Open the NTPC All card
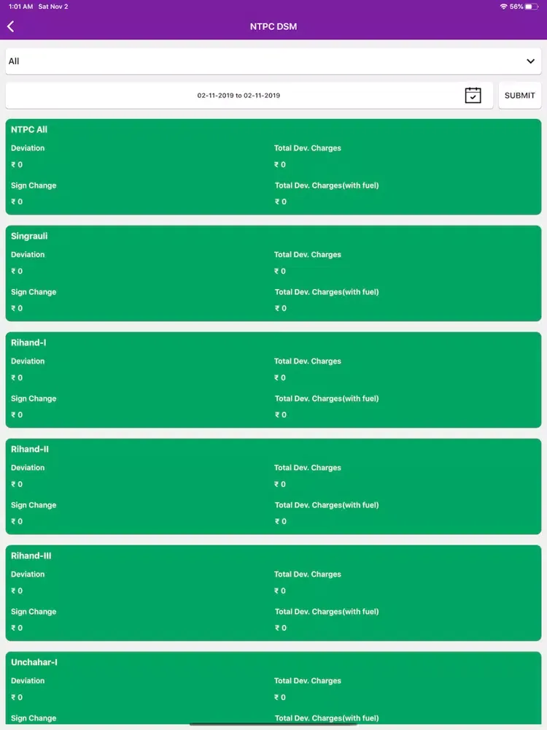This screenshot has width=547, height=730. point(273,166)
